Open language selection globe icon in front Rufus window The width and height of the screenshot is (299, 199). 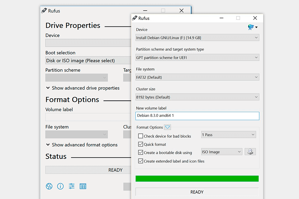click(253, 27)
